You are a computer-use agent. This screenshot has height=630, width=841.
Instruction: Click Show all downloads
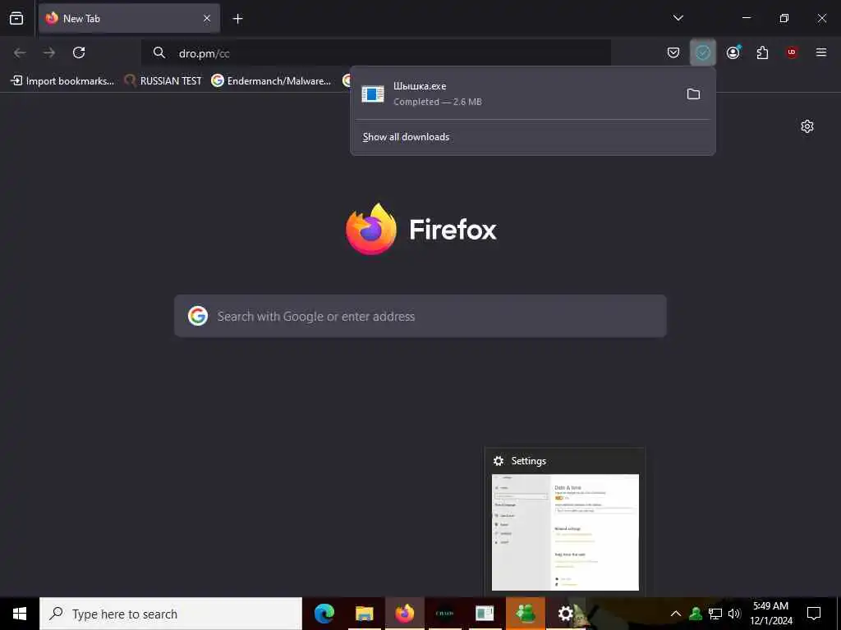click(x=406, y=137)
